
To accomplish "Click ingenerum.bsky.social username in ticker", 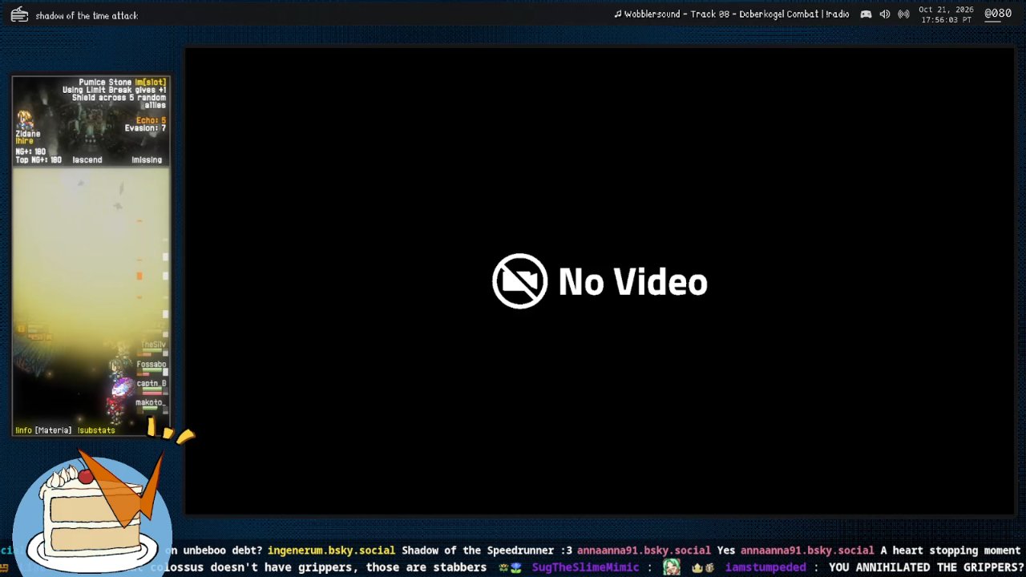I will (x=331, y=551).
